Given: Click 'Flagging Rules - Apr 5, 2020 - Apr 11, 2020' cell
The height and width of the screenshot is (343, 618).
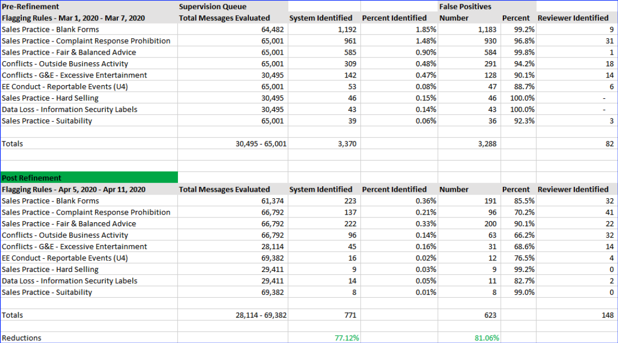Looking at the screenshot, I should [x=89, y=189].
